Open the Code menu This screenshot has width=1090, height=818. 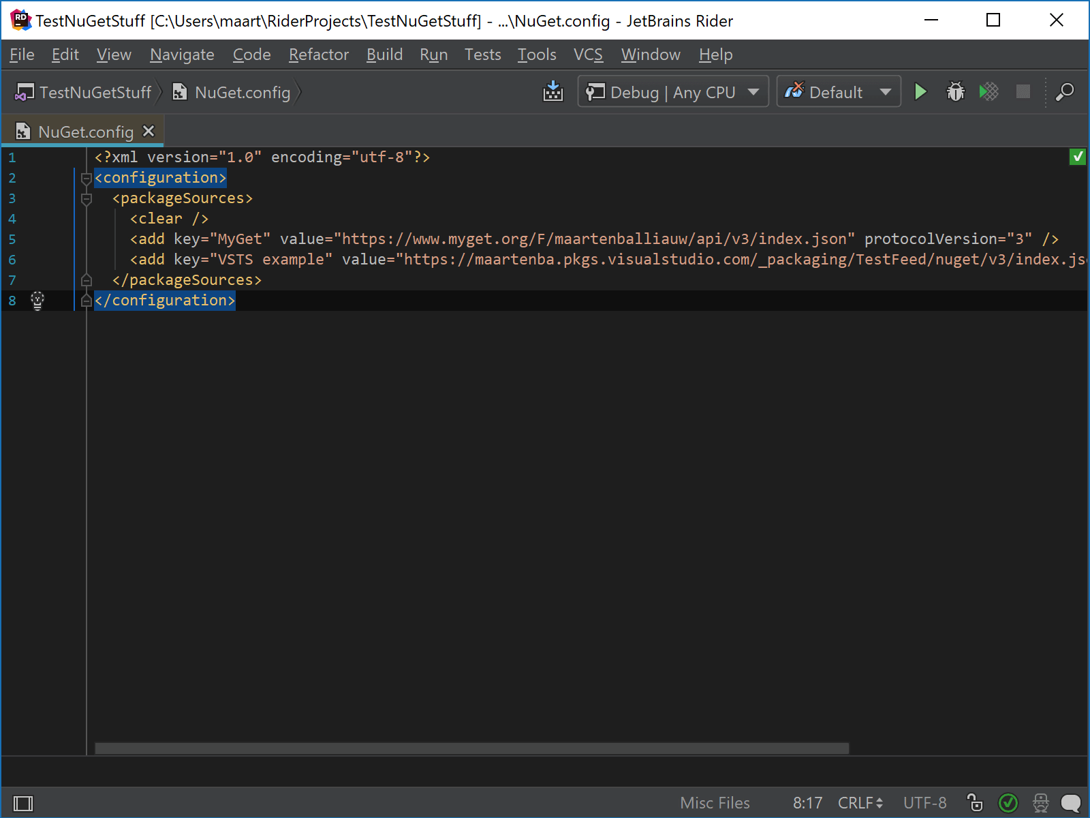point(251,55)
